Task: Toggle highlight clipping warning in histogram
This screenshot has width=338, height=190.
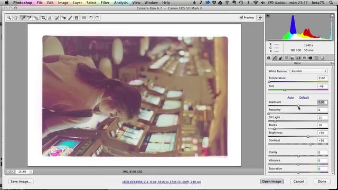Action: [332, 15]
